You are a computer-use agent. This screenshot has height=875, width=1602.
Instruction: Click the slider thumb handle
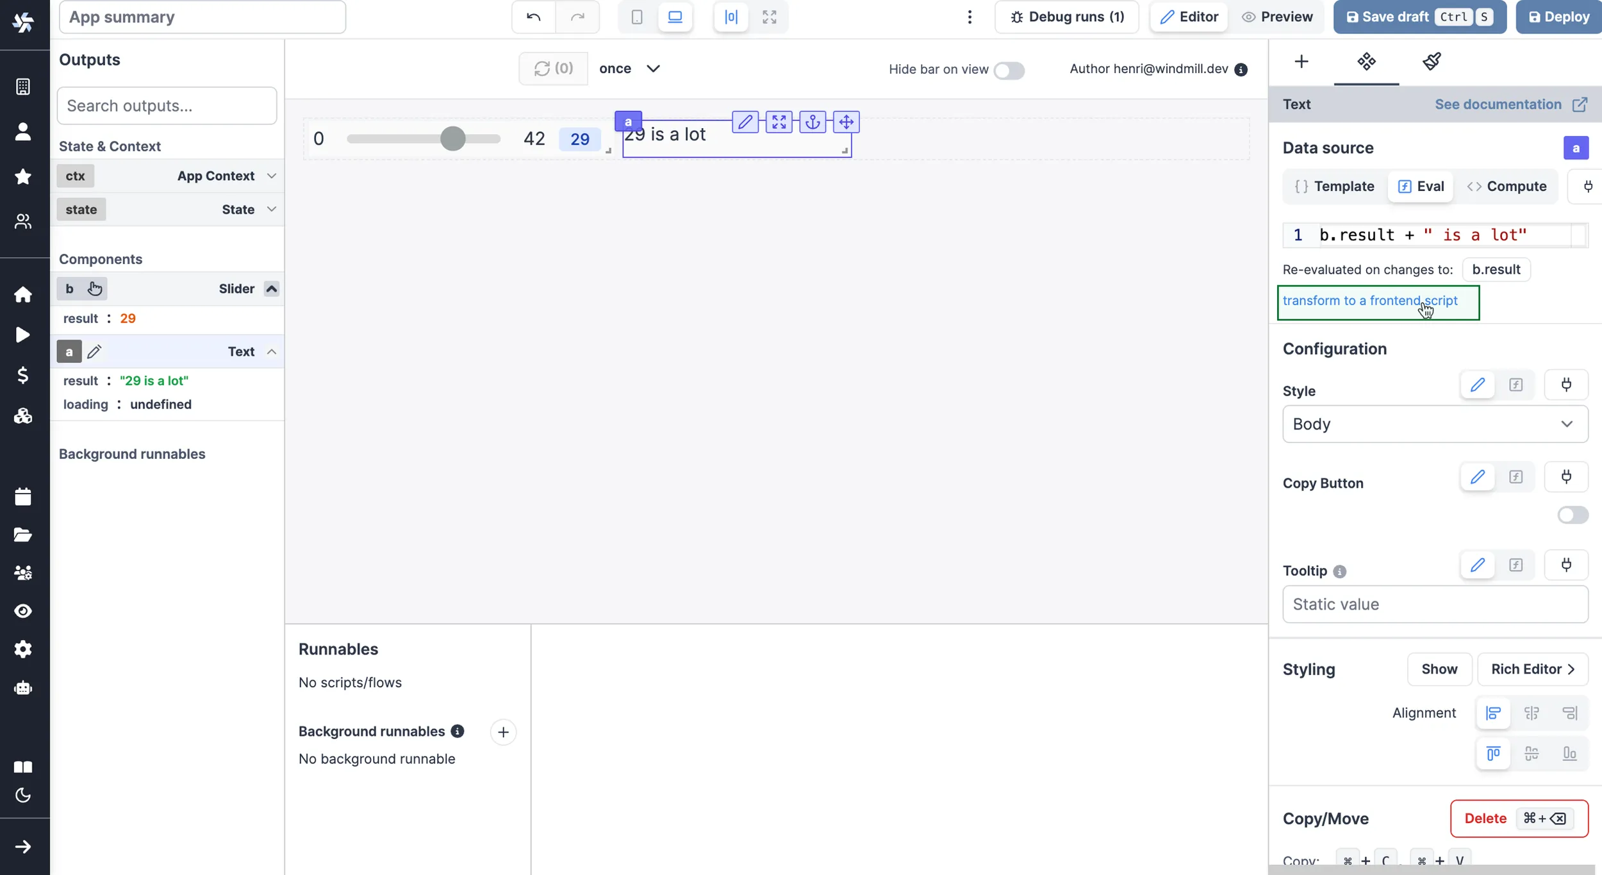tap(452, 138)
